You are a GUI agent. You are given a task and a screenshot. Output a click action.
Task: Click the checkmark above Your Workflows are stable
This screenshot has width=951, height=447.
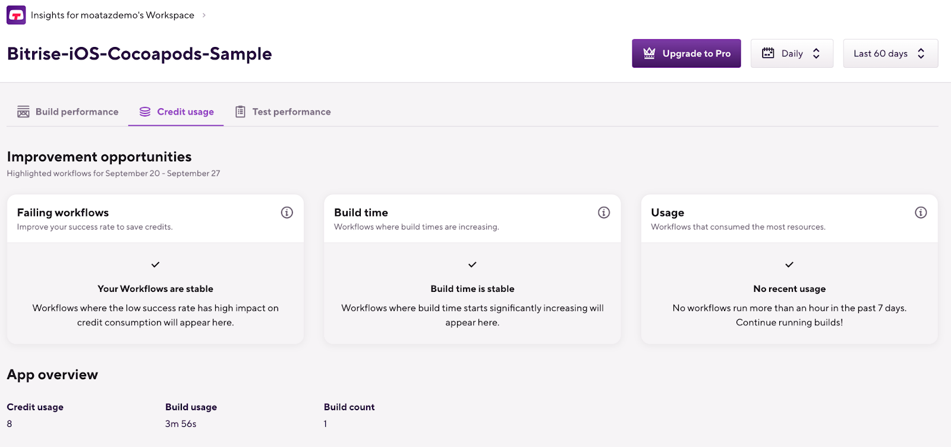pos(155,265)
